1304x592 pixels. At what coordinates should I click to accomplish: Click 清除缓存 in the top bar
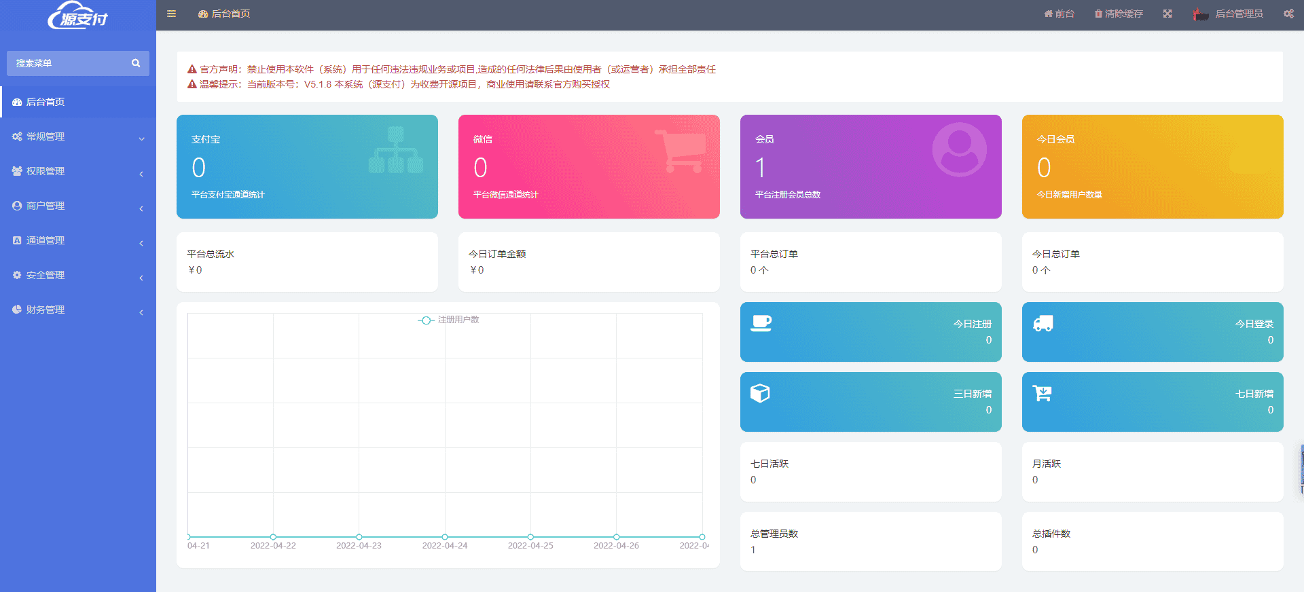click(1119, 14)
